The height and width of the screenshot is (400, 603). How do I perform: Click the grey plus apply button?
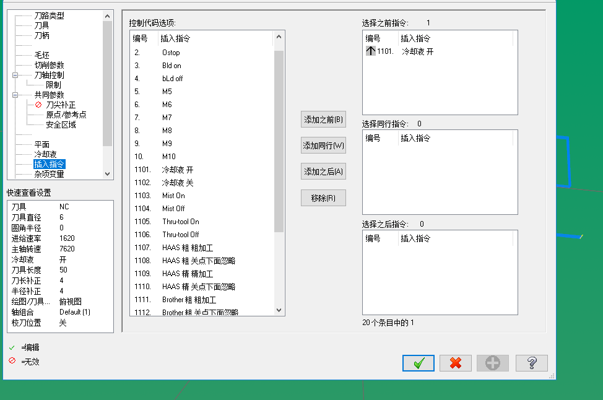coord(493,363)
